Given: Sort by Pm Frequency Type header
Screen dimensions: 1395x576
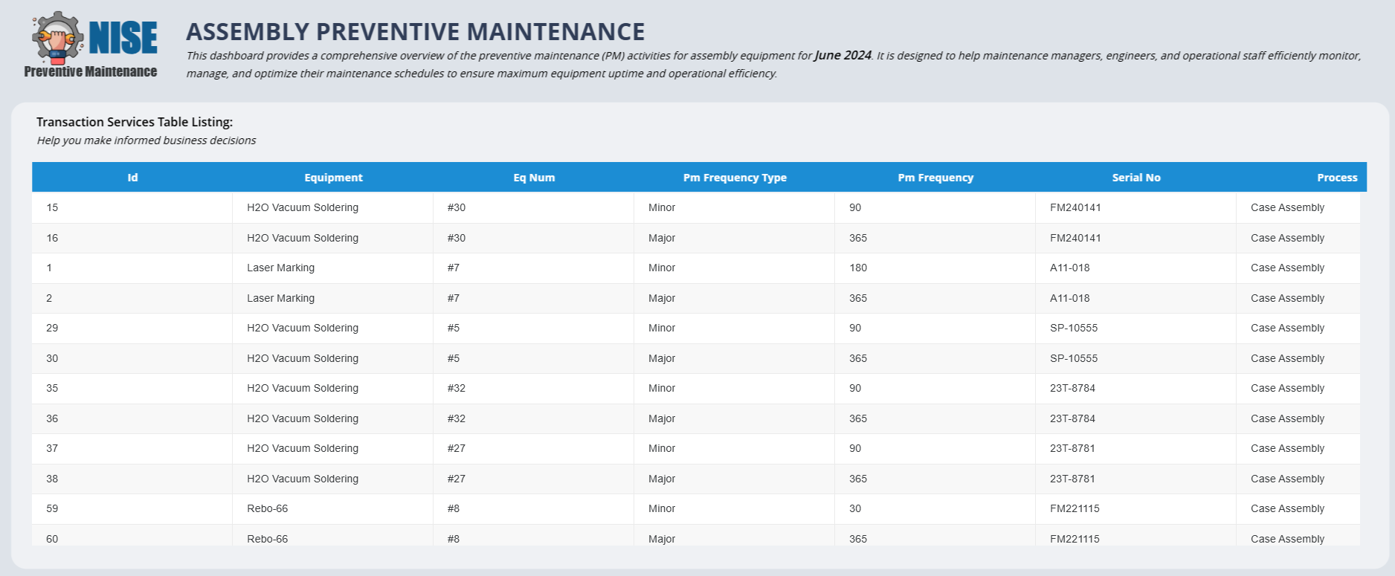Looking at the screenshot, I should point(735,178).
